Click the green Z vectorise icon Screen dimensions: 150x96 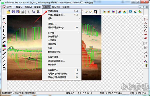click(x=104, y=12)
